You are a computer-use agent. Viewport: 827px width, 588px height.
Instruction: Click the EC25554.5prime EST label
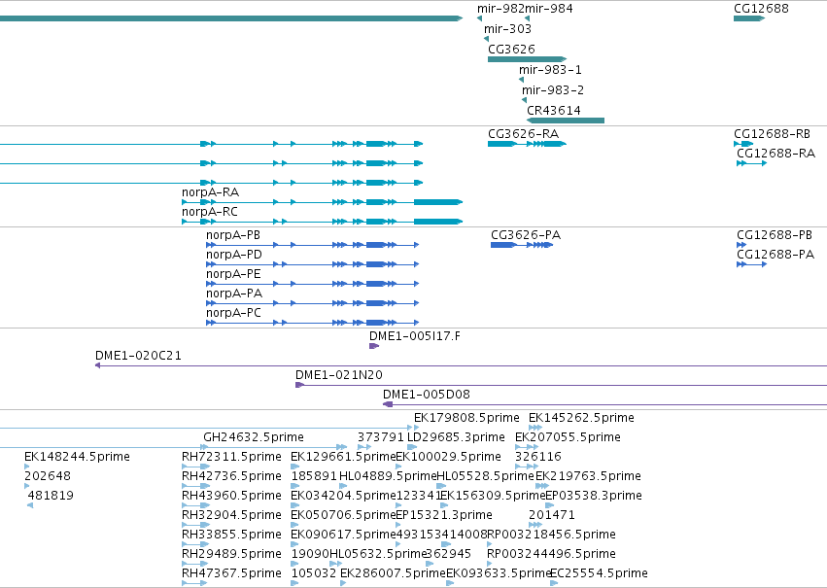coord(600,573)
